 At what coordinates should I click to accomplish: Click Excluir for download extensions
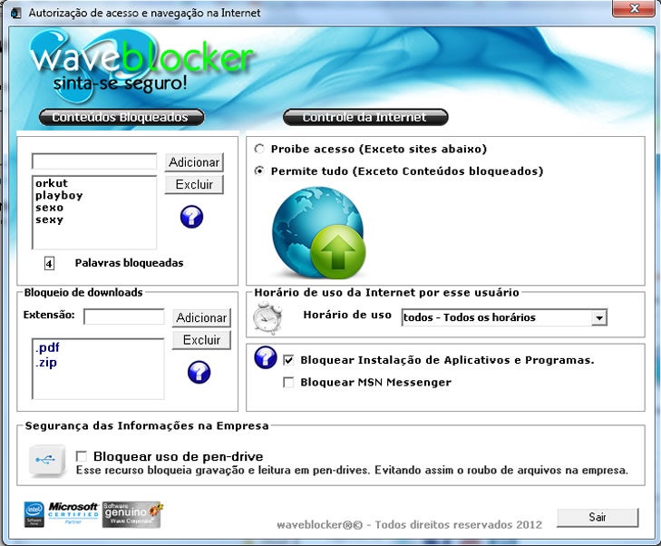pyautogui.click(x=201, y=340)
